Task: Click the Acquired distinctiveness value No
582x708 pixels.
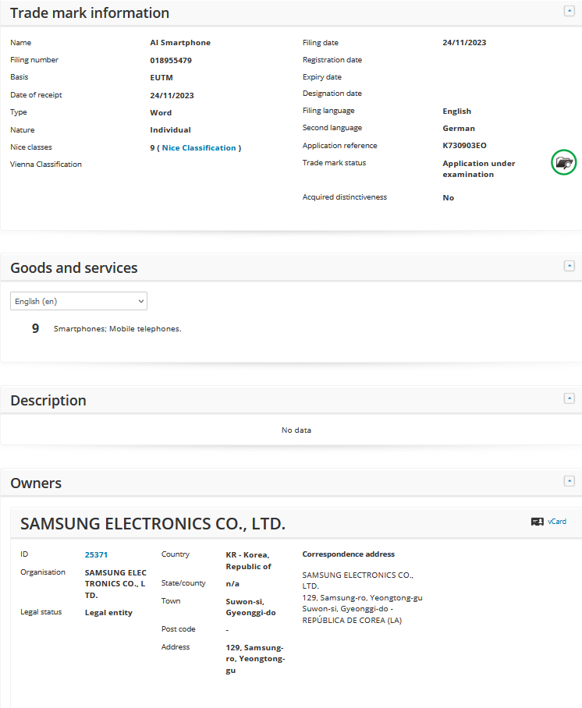Action: [449, 198]
